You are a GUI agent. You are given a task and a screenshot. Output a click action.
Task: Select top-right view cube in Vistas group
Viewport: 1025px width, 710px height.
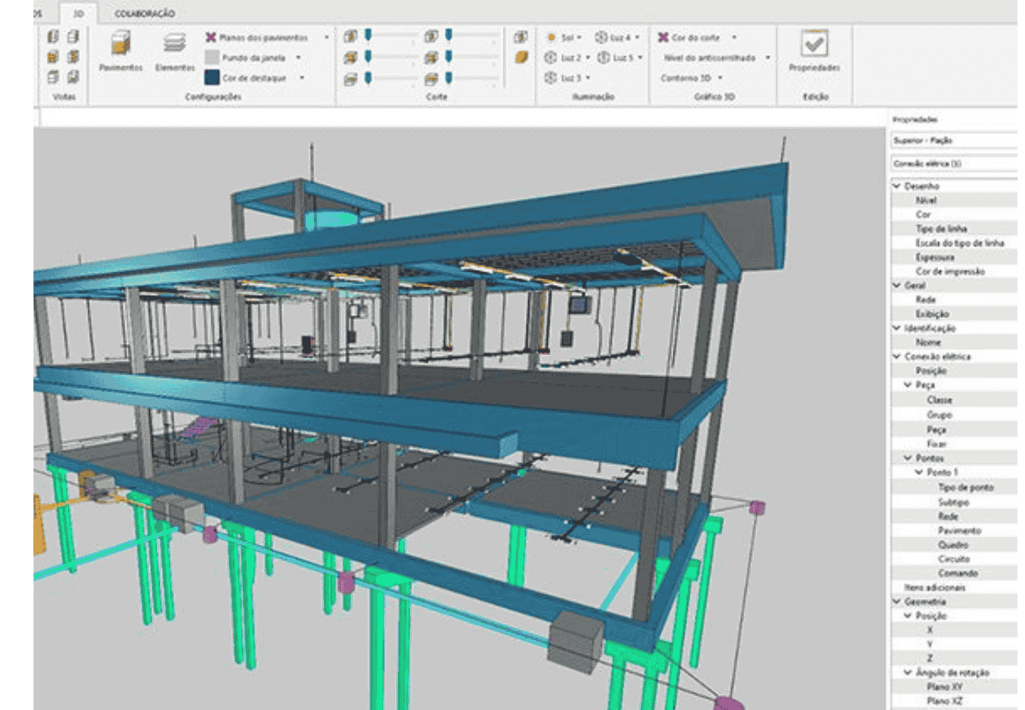(73, 36)
